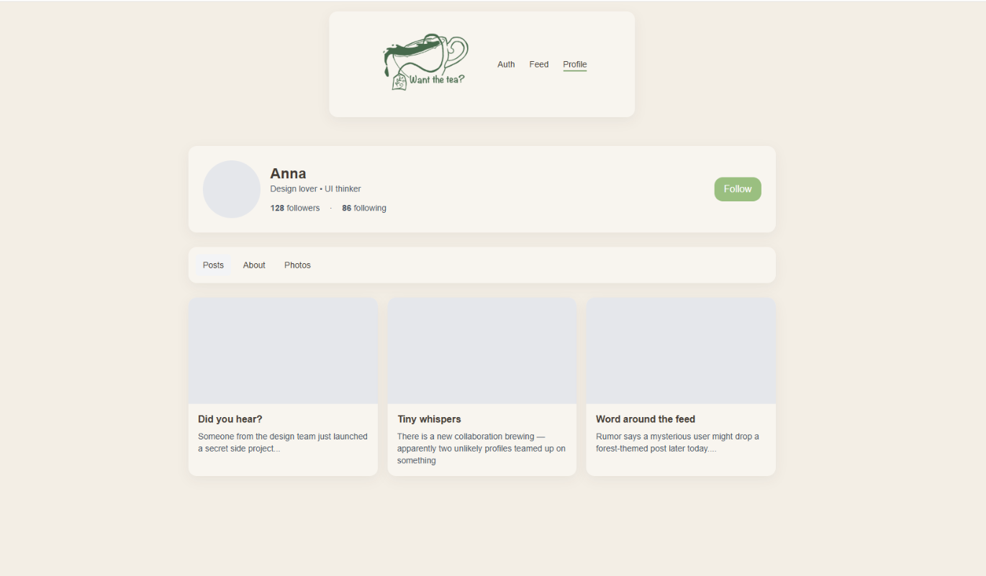986x576 pixels.
Task: Open the "Word around the feed" post image
Action: tap(681, 351)
